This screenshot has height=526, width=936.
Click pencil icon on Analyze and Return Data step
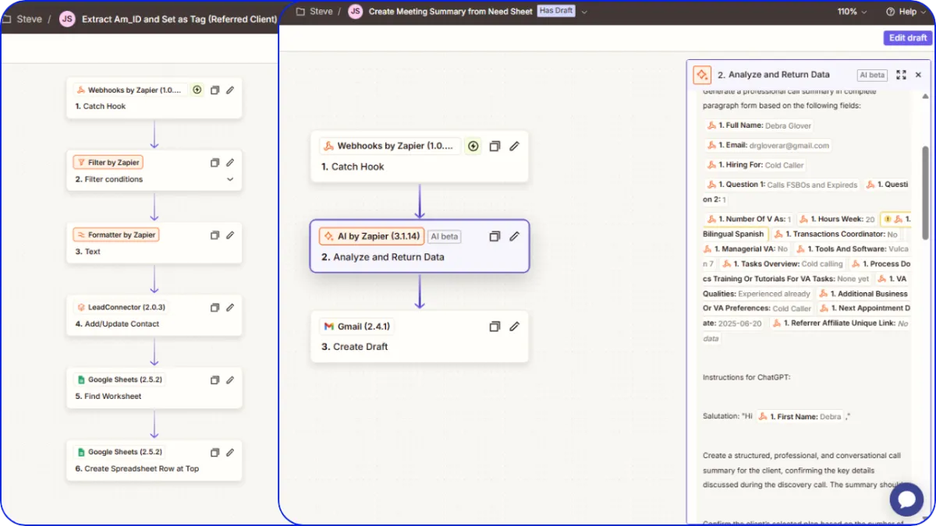point(514,236)
